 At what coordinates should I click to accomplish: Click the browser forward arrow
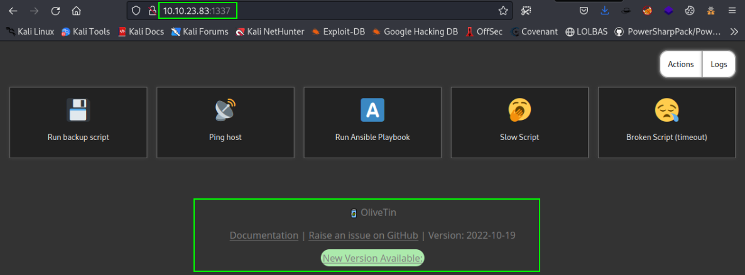[x=34, y=11]
